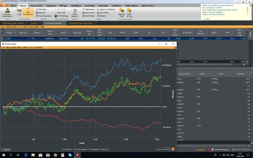Open the Game Type filter dropdown
Viewport: 253px width, 158px height.
(x=89, y=13)
